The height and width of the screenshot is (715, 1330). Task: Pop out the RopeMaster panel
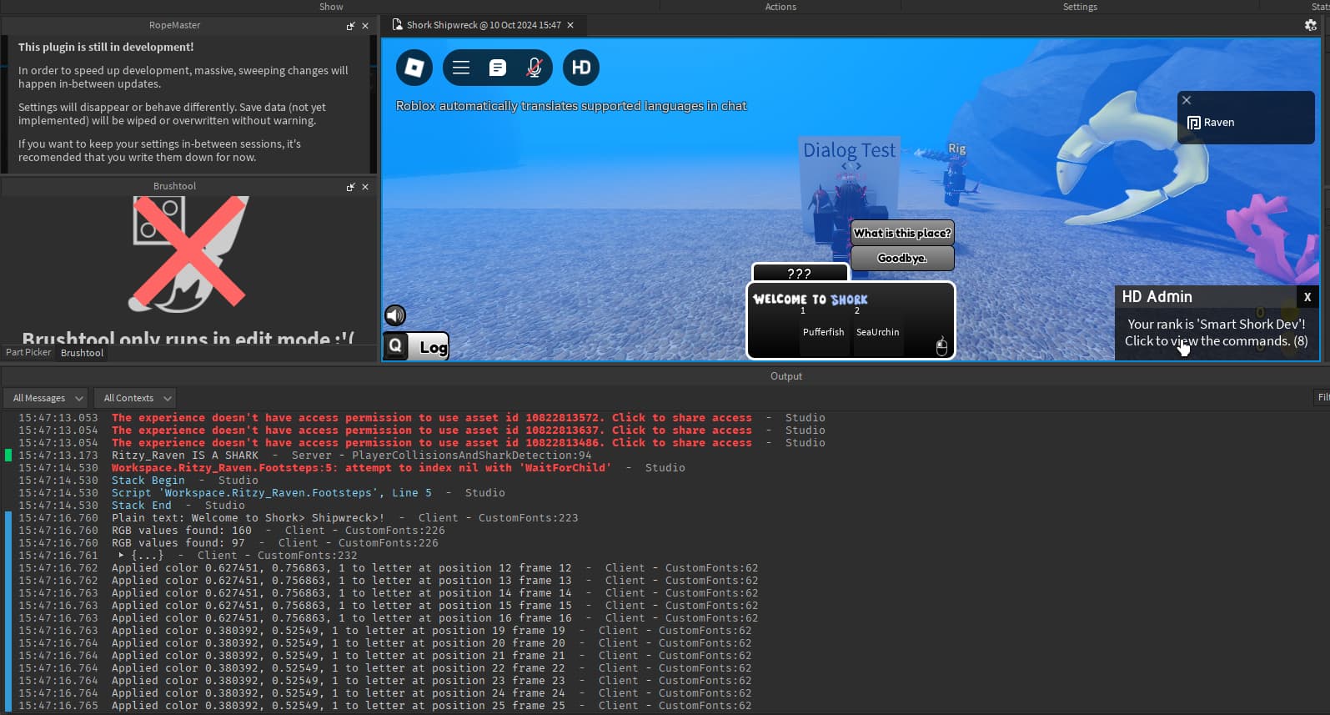[350, 26]
